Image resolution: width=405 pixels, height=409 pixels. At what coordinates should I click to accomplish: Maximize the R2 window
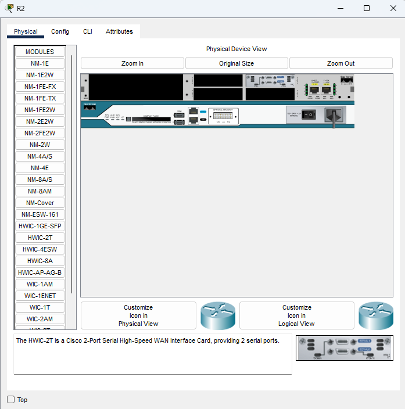click(x=367, y=8)
